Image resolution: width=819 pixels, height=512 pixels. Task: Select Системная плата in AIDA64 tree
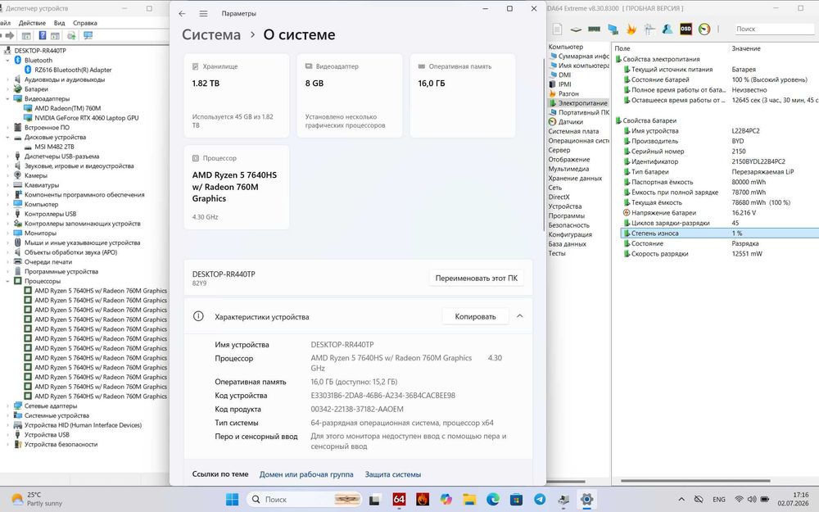pos(573,131)
